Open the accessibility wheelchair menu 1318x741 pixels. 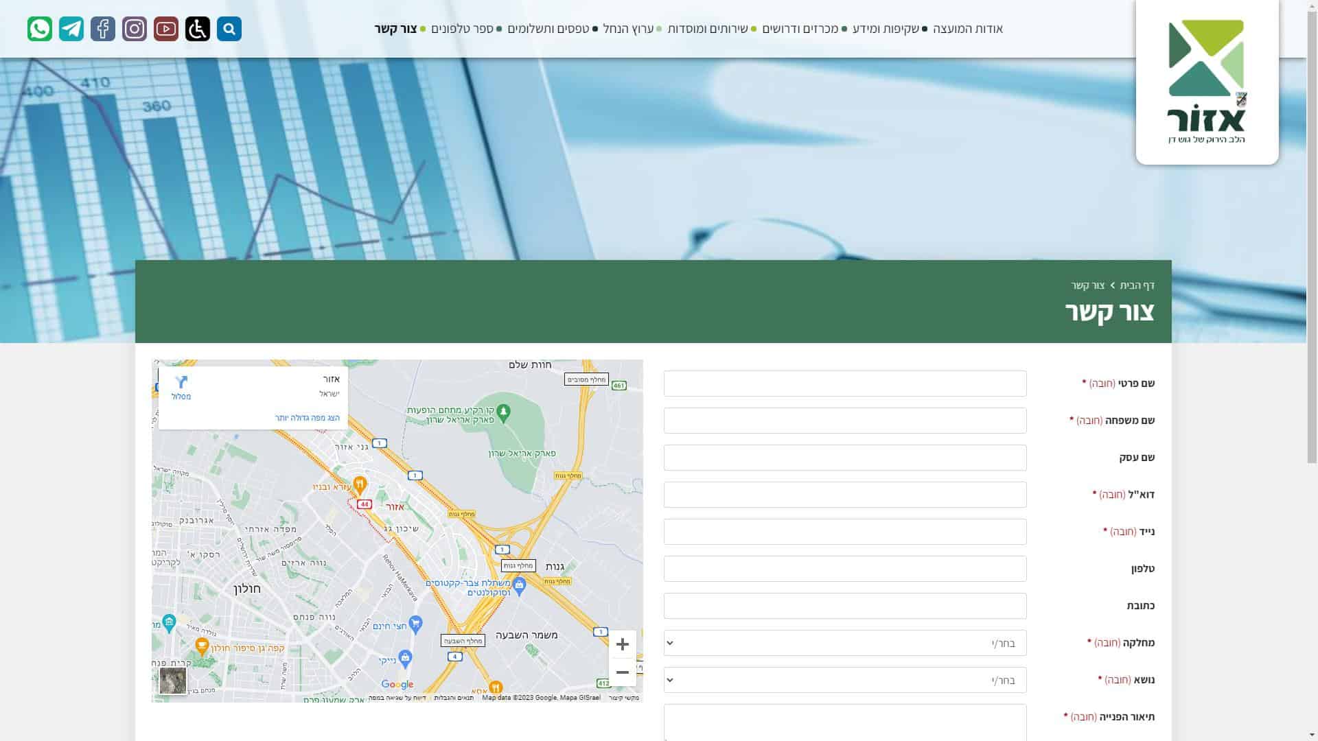(198, 29)
